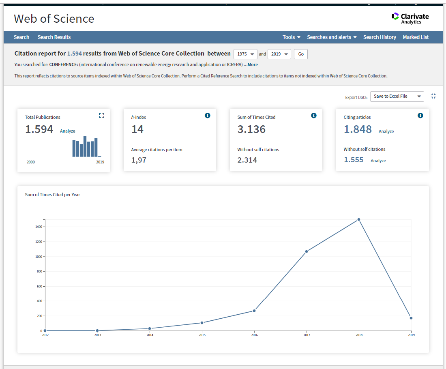Screen dimensions: 446x369
Task: Open Marked List
Action: 416,37
